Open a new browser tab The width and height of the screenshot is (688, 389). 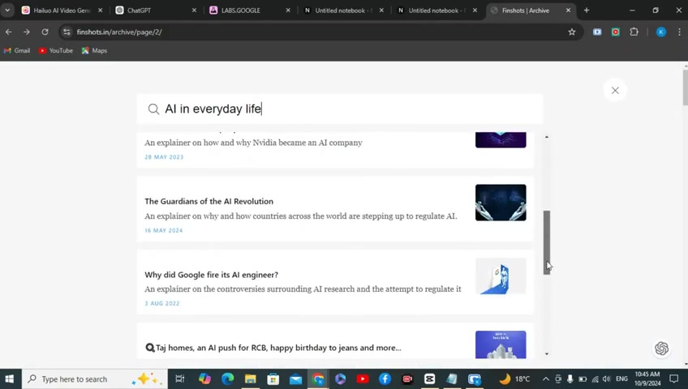click(587, 10)
